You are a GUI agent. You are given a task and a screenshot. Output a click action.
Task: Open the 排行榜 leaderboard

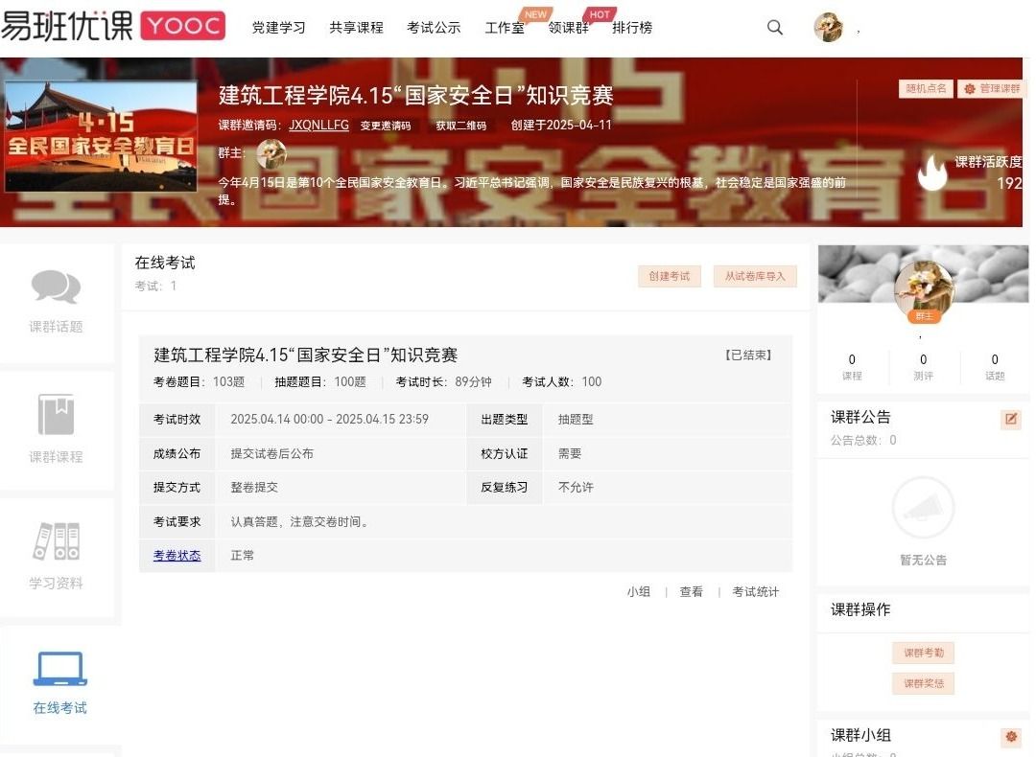(632, 28)
